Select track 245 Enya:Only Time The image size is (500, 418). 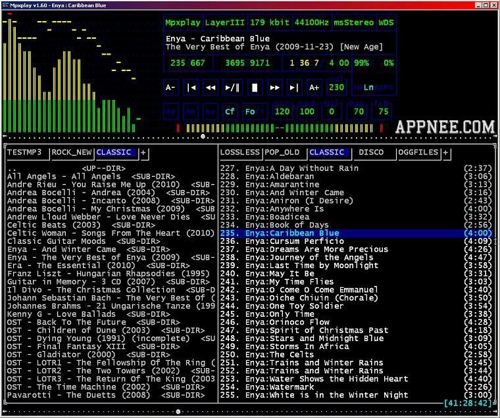356,314
